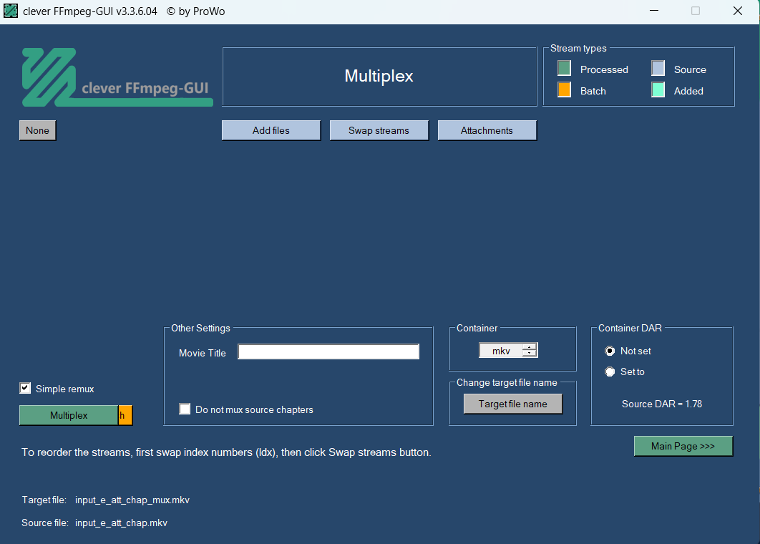Screen dimensions: 760x544
Task: Click the mkv container field
Action: pyautogui.click(x=501, y=351)
